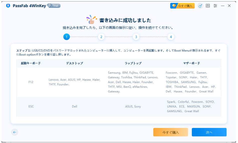Go to step 3 circle
The image size is (238, 143).
136,37
